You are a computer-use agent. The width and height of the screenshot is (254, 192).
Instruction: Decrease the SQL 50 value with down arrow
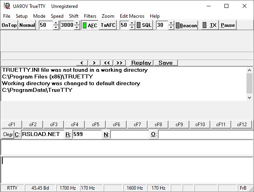[132, 27]
